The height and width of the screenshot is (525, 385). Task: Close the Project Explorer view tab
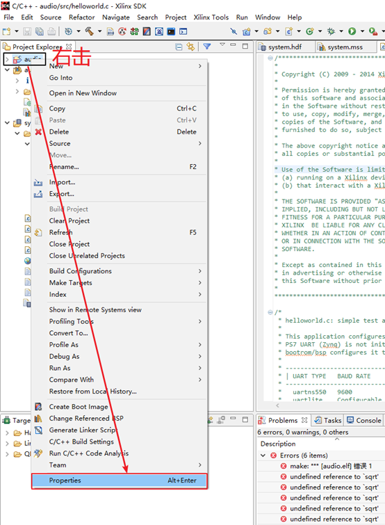point(69,47)
